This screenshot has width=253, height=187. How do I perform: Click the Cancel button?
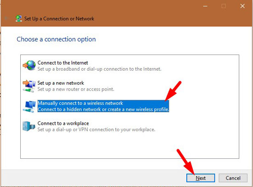[x=233, y=178]
